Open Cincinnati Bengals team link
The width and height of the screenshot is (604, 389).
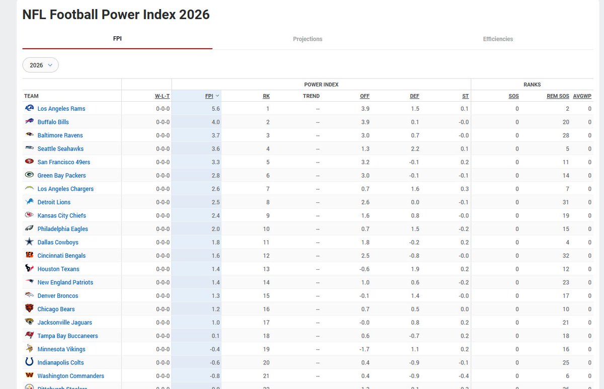[x=61, y=256]
